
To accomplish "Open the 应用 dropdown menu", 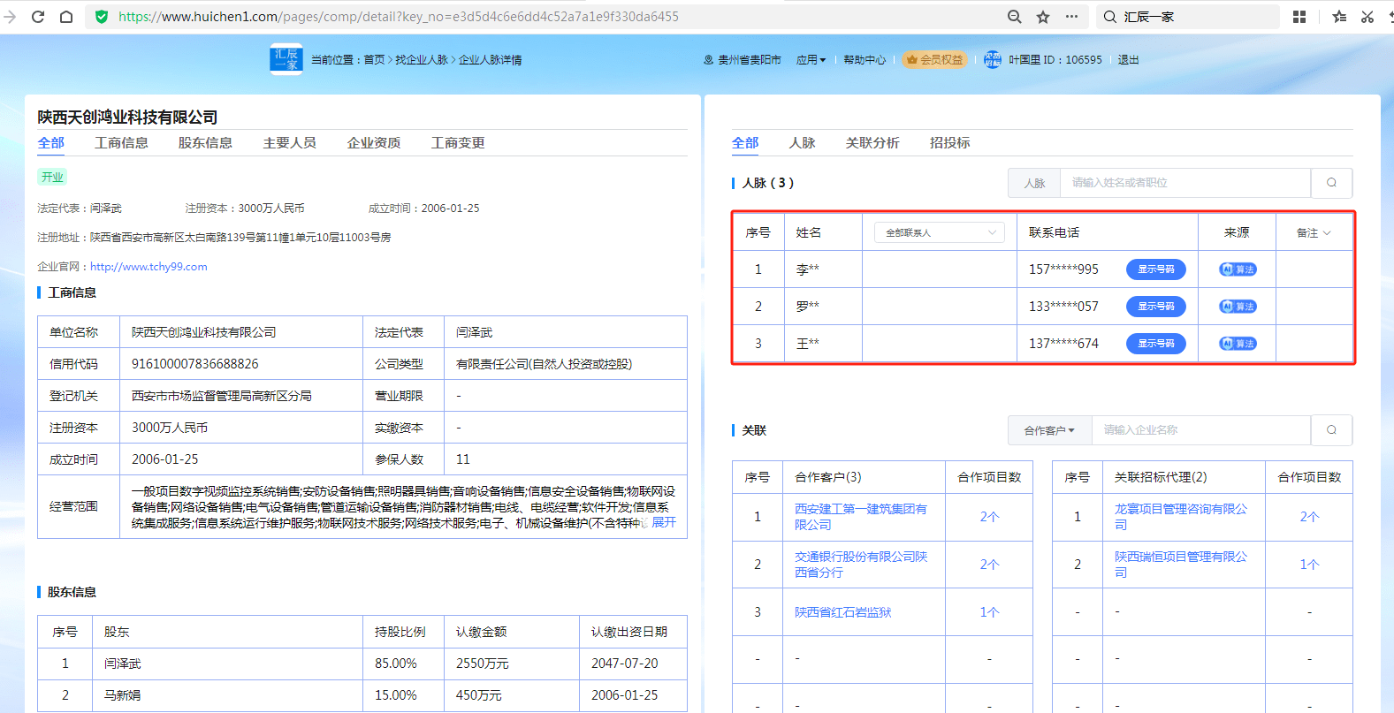I will pyautogui.click(x=811, y=60).
